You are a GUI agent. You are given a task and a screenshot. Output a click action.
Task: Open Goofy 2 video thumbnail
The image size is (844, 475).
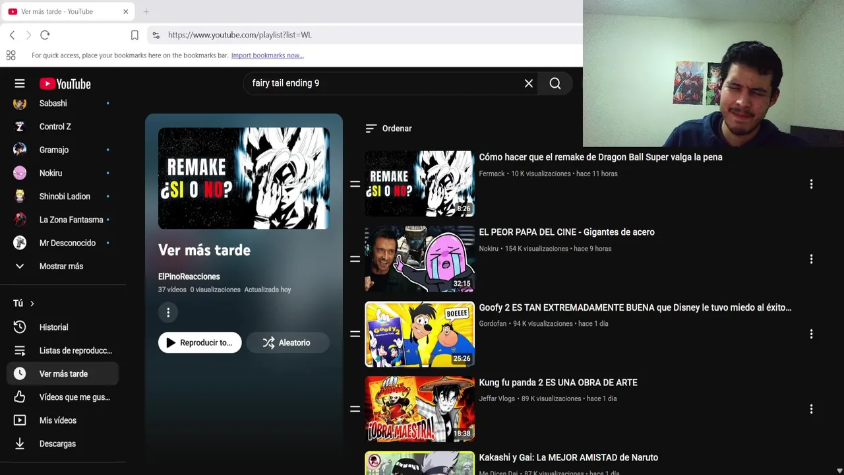coord(419,334)
